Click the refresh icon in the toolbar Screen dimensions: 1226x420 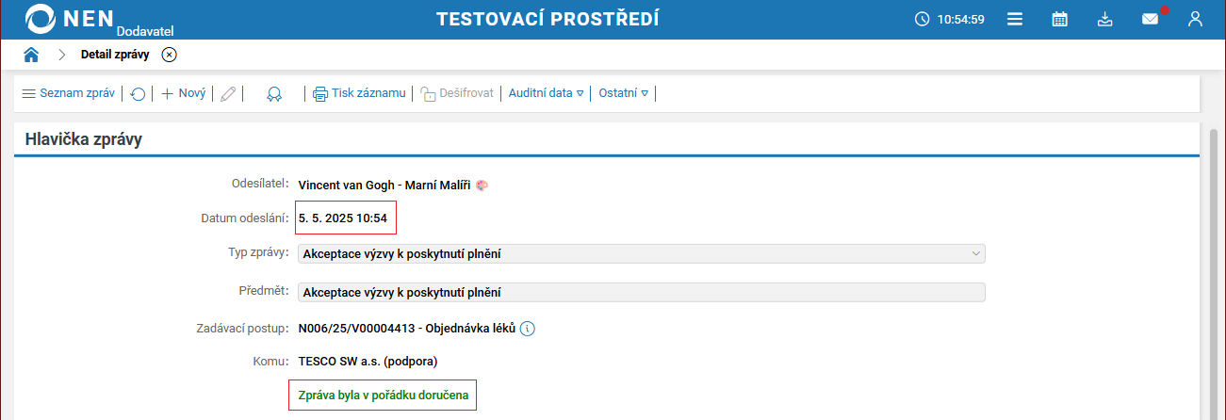[139, 94]
